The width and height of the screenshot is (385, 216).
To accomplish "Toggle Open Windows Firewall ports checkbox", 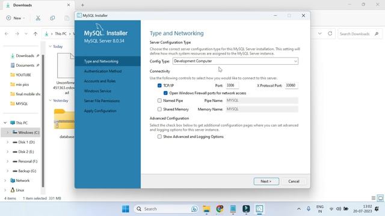I will (x=165, y=93).
